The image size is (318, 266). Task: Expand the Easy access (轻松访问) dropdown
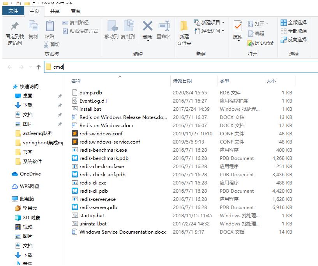223,31
